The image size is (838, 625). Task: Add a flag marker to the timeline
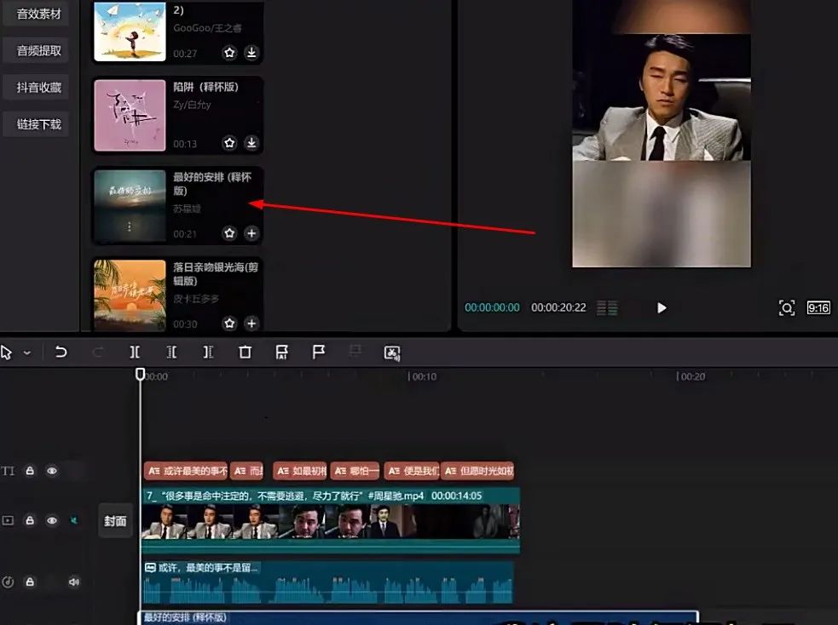tap(318, 352)
